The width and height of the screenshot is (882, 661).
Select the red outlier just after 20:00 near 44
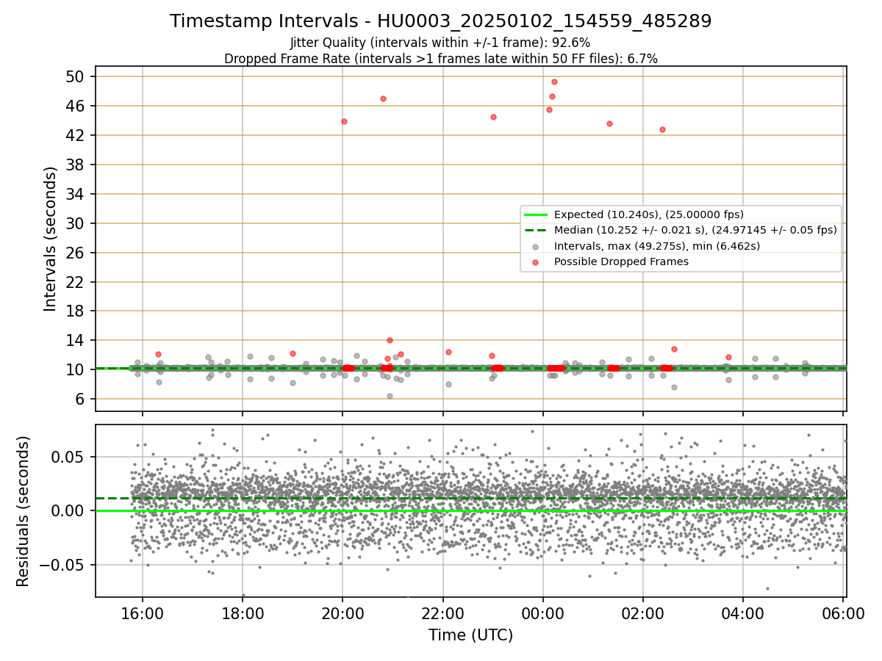[x=344, y=121]
